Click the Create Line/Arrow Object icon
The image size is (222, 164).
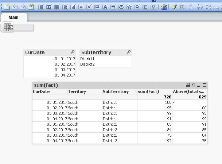113,7
